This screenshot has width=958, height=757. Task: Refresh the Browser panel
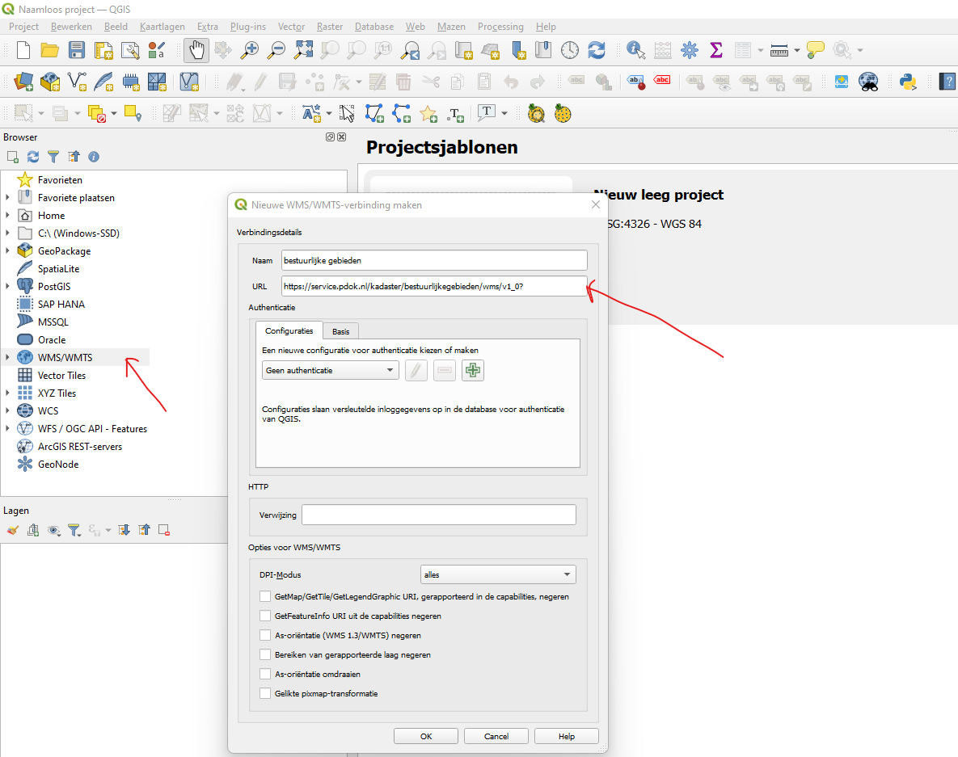(x=33, y=157)
